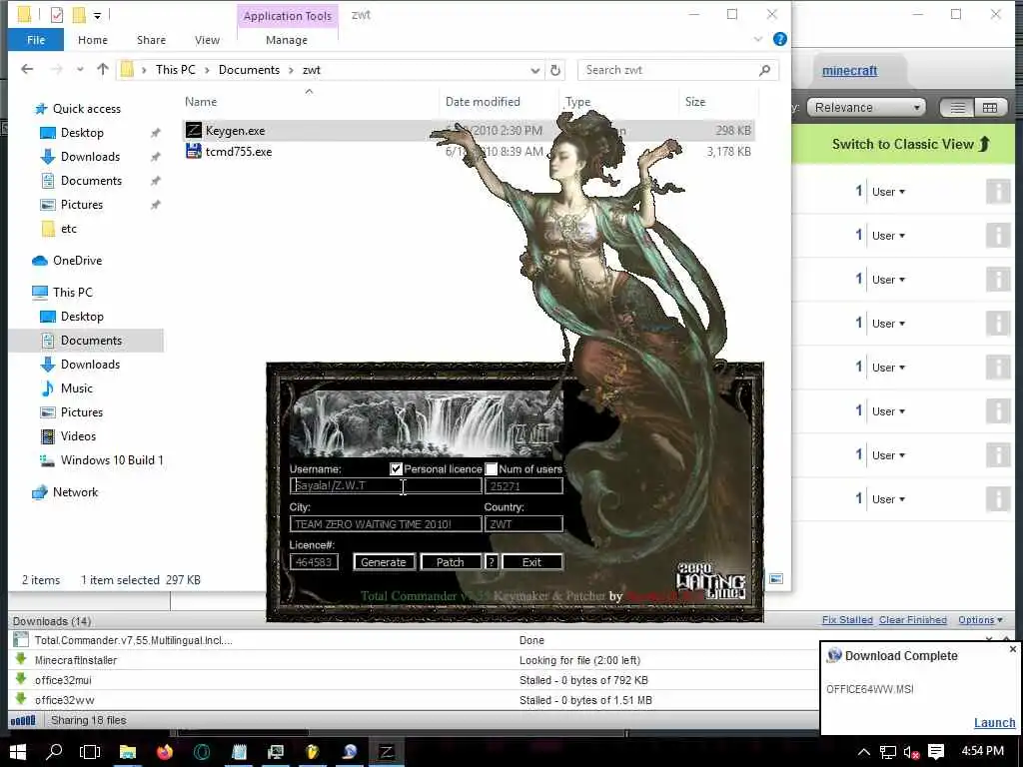Open the Home ribbon tab
1023x767 pixels.
[x=93, y=40]
